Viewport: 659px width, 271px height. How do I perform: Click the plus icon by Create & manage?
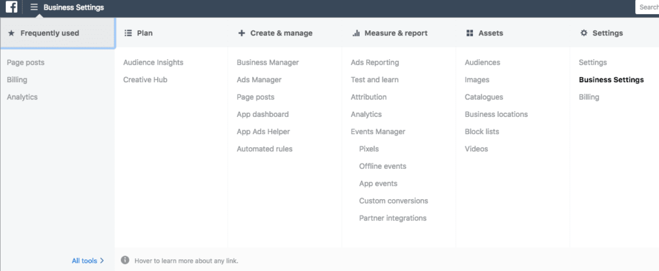pos(241,33)
